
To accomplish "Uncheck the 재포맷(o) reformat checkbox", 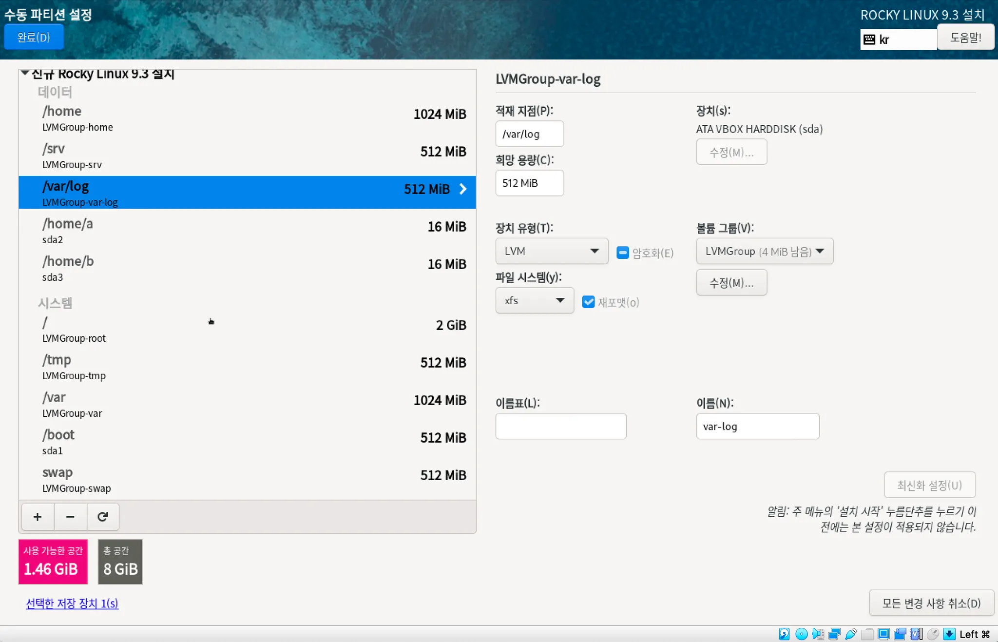I will tap(589, 302).
